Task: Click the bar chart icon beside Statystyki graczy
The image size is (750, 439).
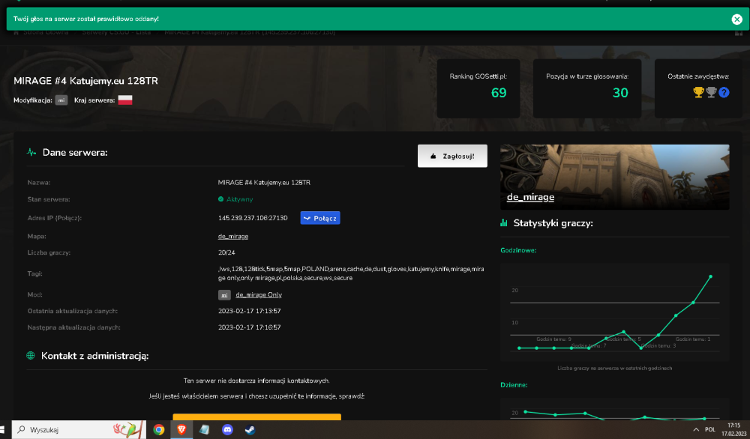Action: 504,222
